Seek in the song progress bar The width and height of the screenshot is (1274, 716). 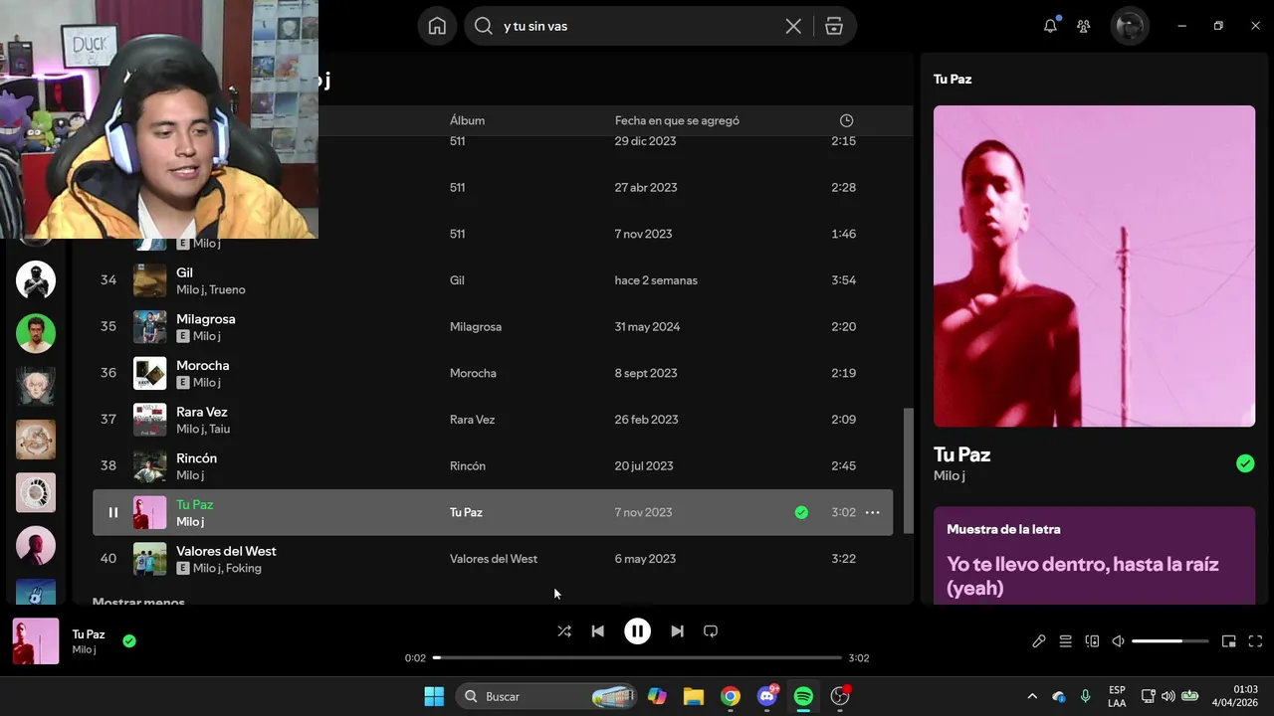click(637, 657)
